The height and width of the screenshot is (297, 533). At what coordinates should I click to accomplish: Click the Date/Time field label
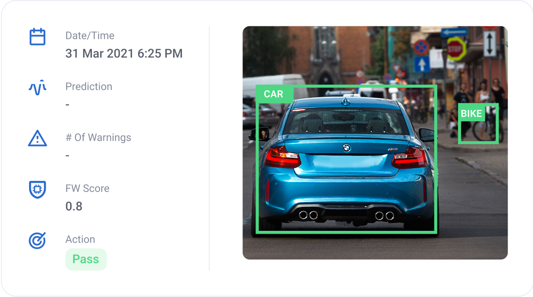pos(90,36)
